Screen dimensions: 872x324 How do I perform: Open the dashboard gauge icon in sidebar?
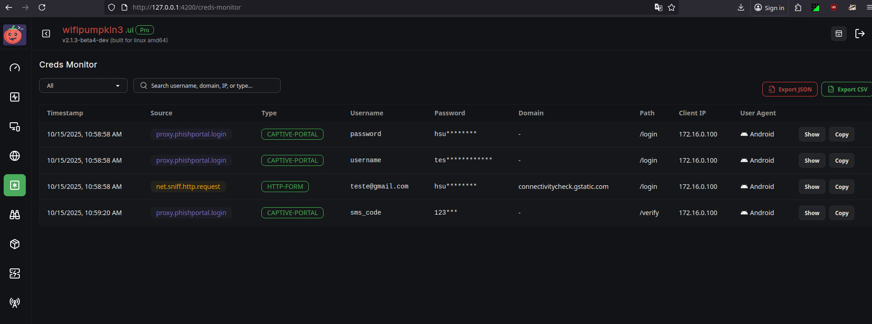pyautogui.click(x=15, y=68)
